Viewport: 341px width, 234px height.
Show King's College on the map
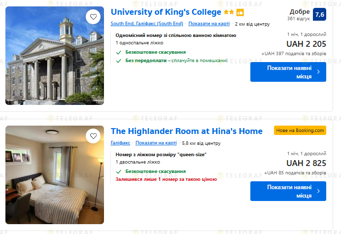click(x=208, y=24)
